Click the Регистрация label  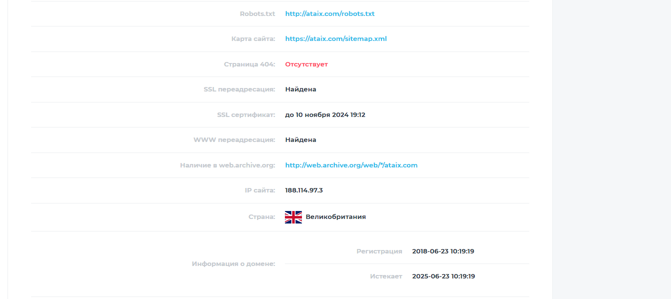click(380, 251)
